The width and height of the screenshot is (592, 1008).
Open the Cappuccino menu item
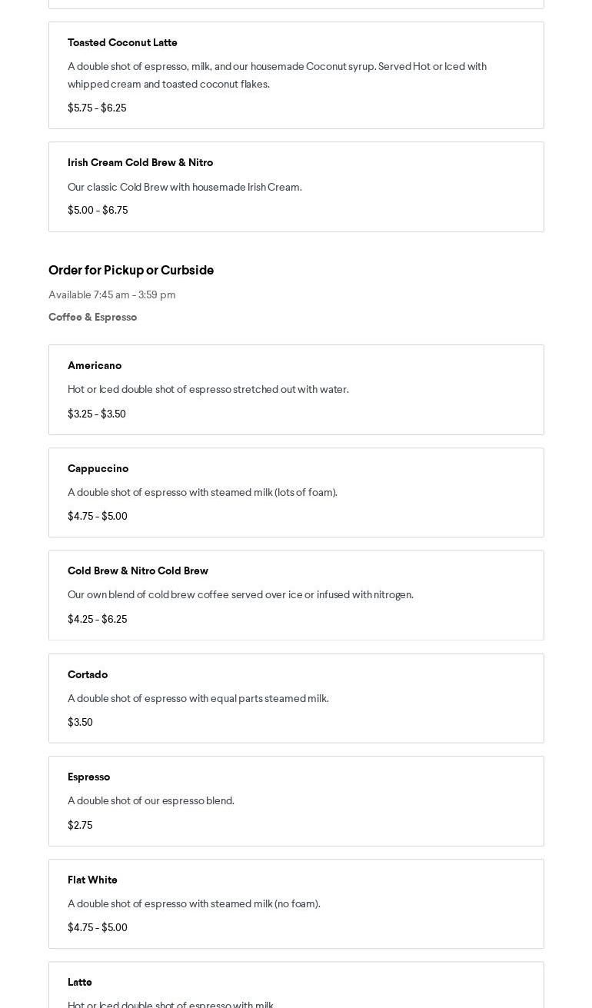98,468
